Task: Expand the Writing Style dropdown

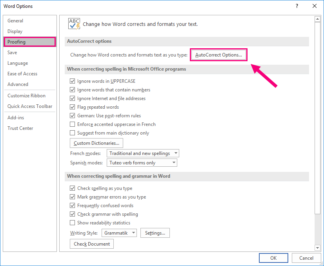Action: coord(119,233)
